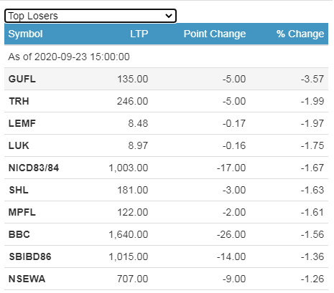This screenshot has height=293, width=334.
Task: Click BBC's point change -26.00
Action: (231, 234)
